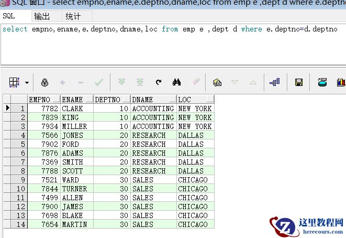Click the lock edit data icon
The width and height of the screenshot is (346, 238).
click(x=44, y=82)
